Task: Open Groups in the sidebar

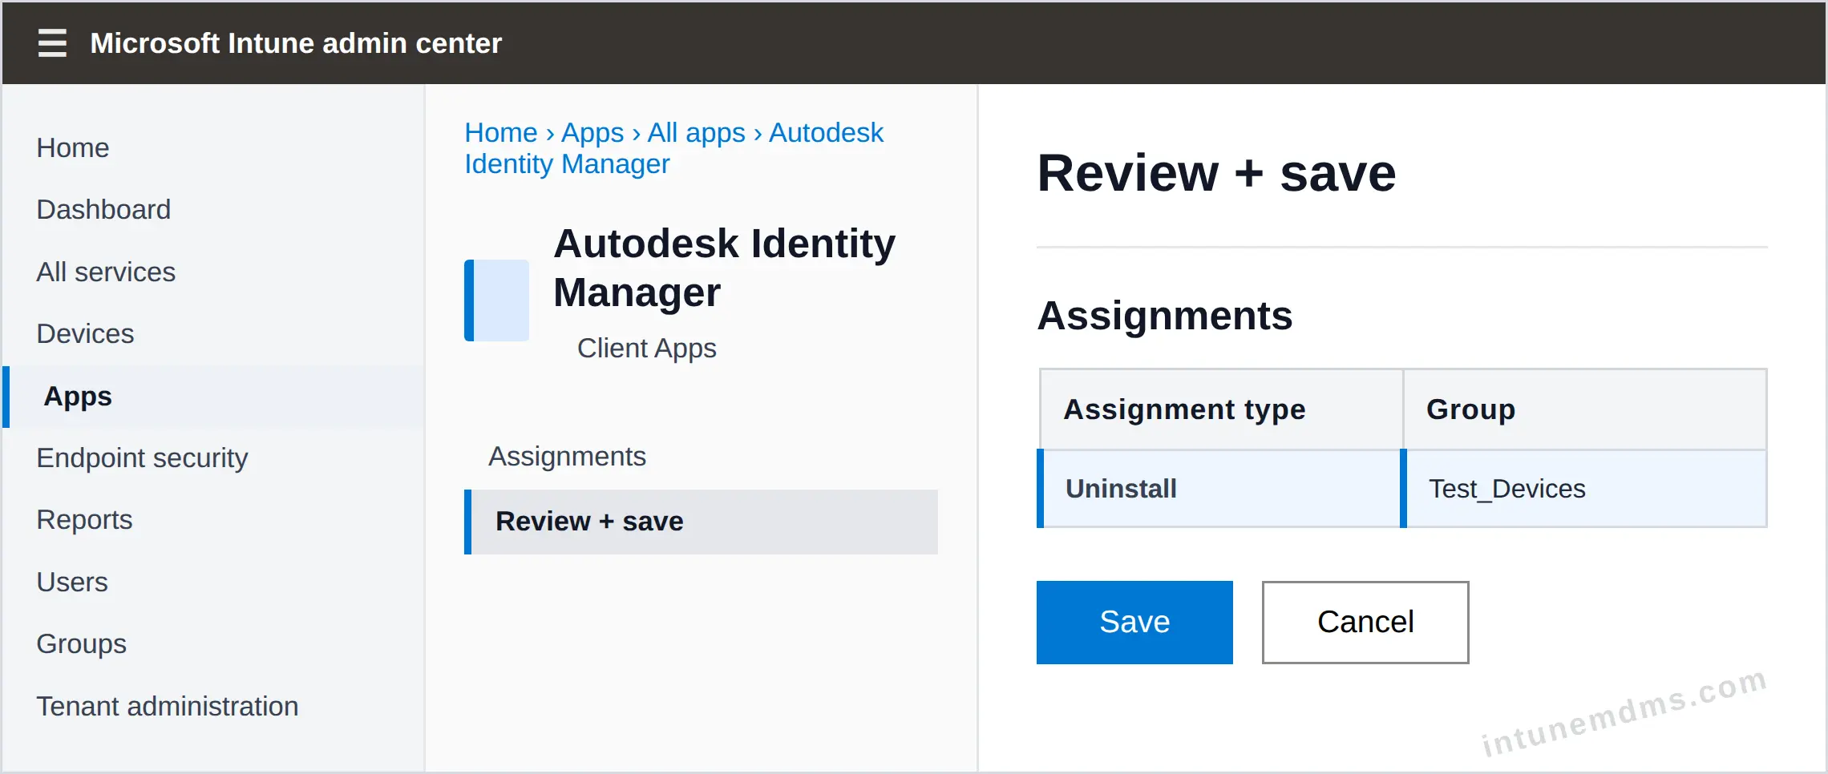Action: 81,644
